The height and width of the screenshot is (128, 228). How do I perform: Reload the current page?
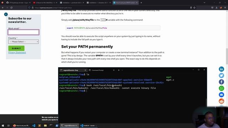click(11, 7)
